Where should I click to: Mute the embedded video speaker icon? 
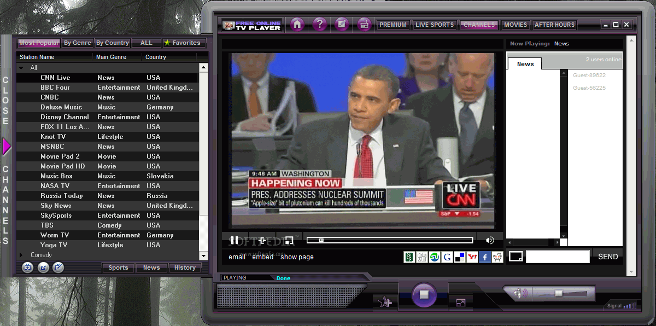tap(490, 240)
